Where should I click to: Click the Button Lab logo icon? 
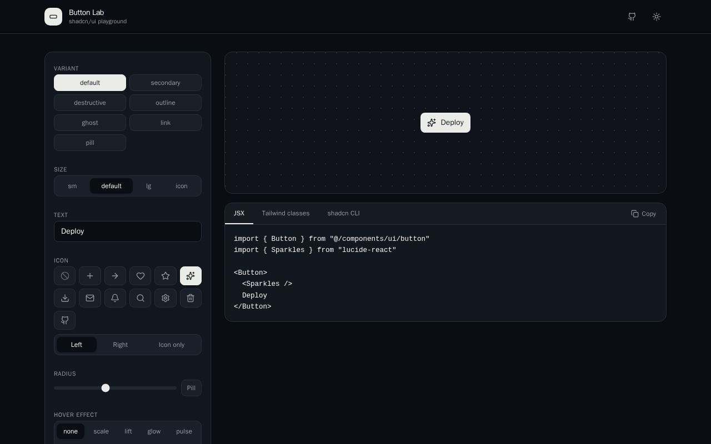coord(53,17)
